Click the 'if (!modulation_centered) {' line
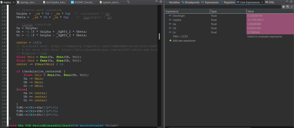294x128 pixels. (41, 71)
